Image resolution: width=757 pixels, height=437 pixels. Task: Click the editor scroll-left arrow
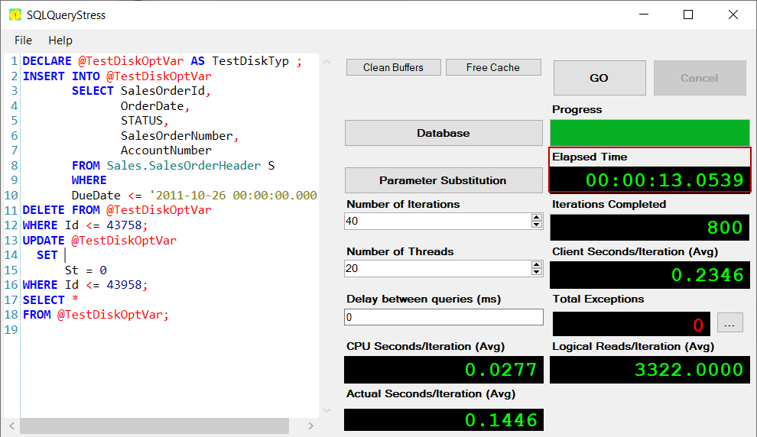(11, 426)
